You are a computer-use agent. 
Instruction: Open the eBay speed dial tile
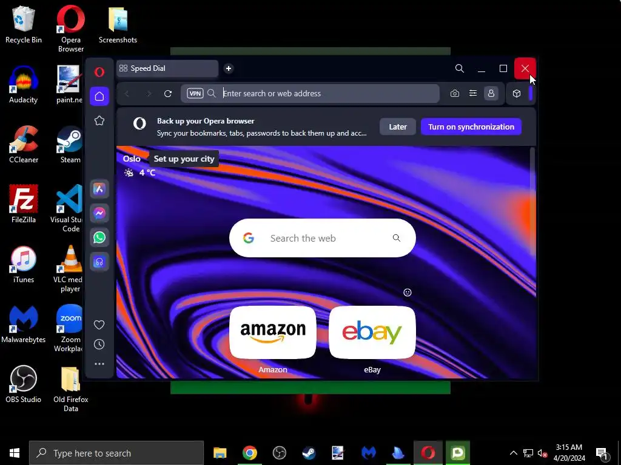pyautogui.click(x=372, y=332)
